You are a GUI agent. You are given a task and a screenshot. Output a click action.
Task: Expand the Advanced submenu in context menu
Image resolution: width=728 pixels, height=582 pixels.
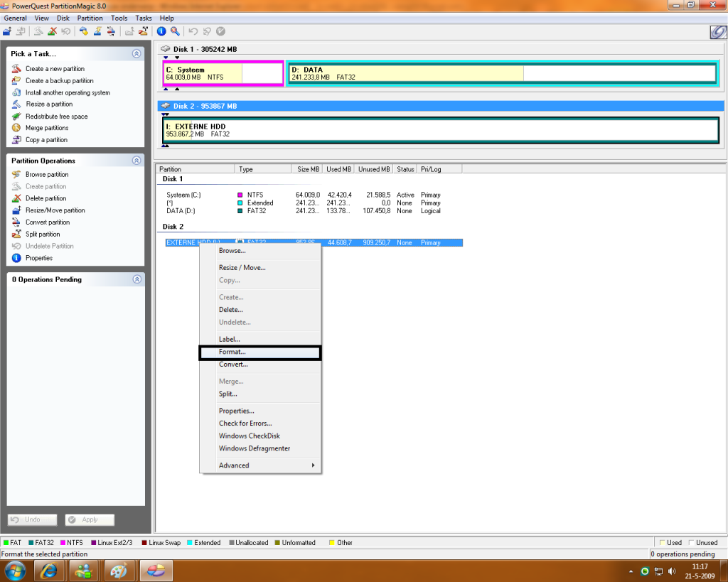tap(260, 465)
